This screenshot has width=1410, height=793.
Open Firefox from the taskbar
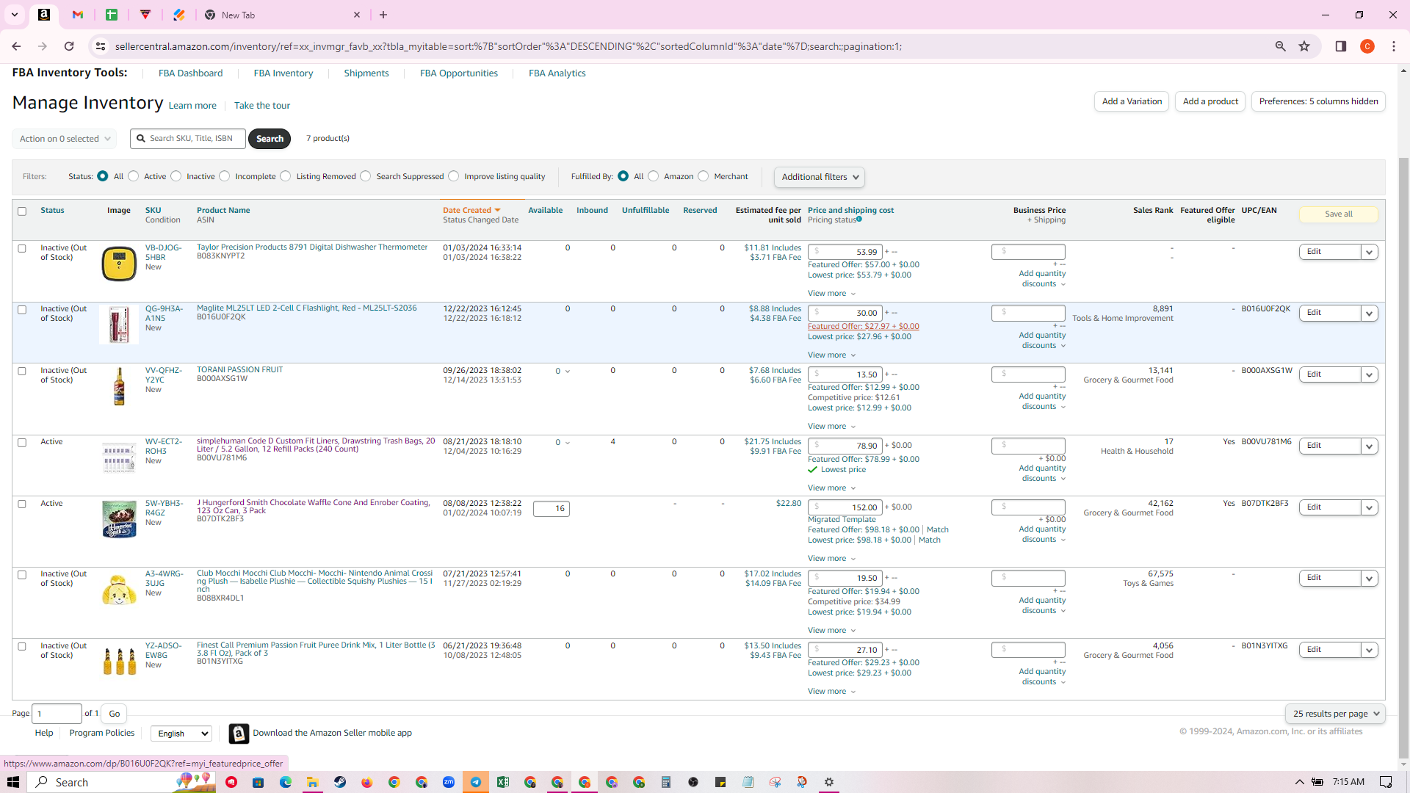367,782
